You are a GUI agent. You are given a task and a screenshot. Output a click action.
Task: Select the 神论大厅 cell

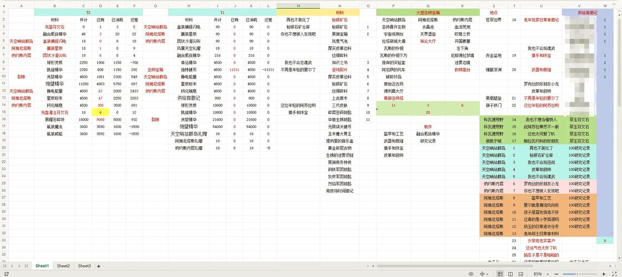tap(428, 41)
